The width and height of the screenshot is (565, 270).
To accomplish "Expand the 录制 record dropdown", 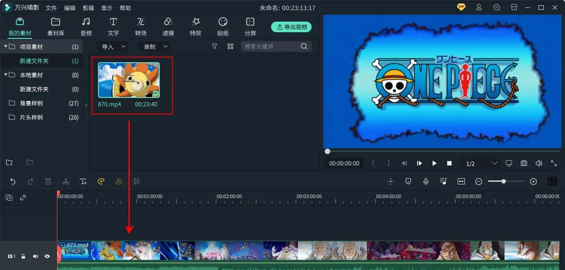I will coord(154,46).
